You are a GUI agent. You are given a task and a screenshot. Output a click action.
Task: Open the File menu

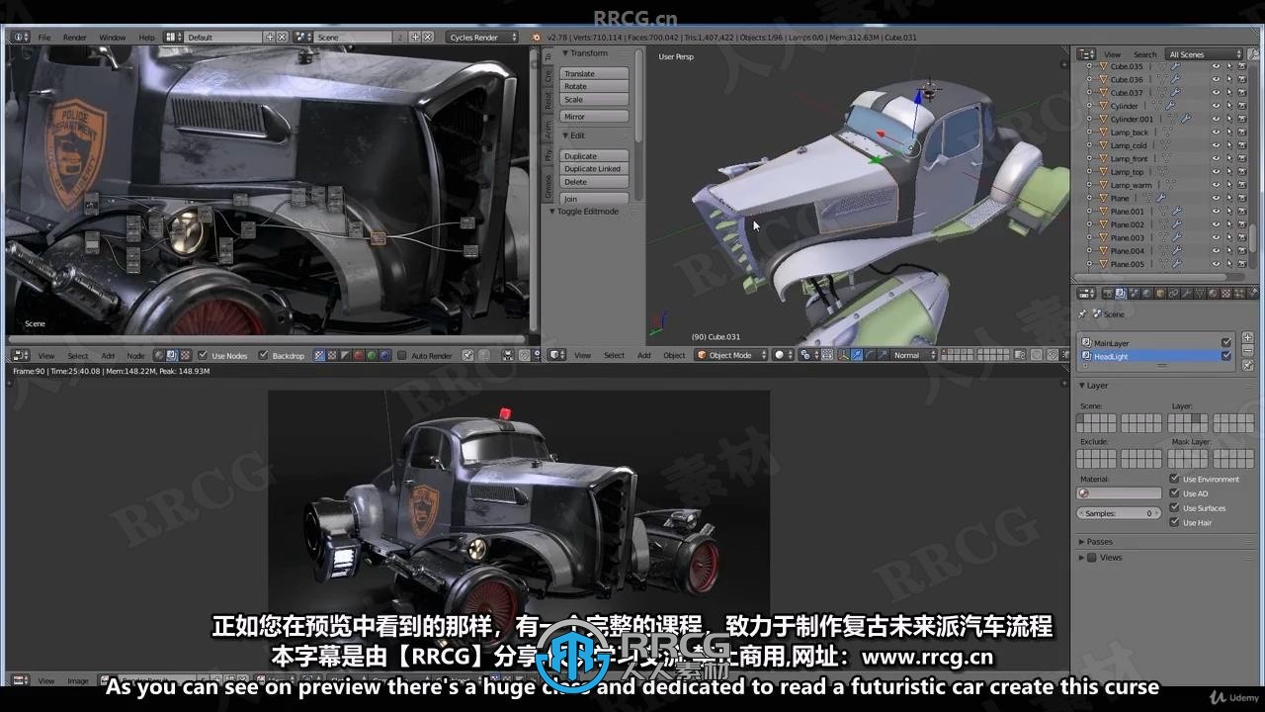(44, 37)
